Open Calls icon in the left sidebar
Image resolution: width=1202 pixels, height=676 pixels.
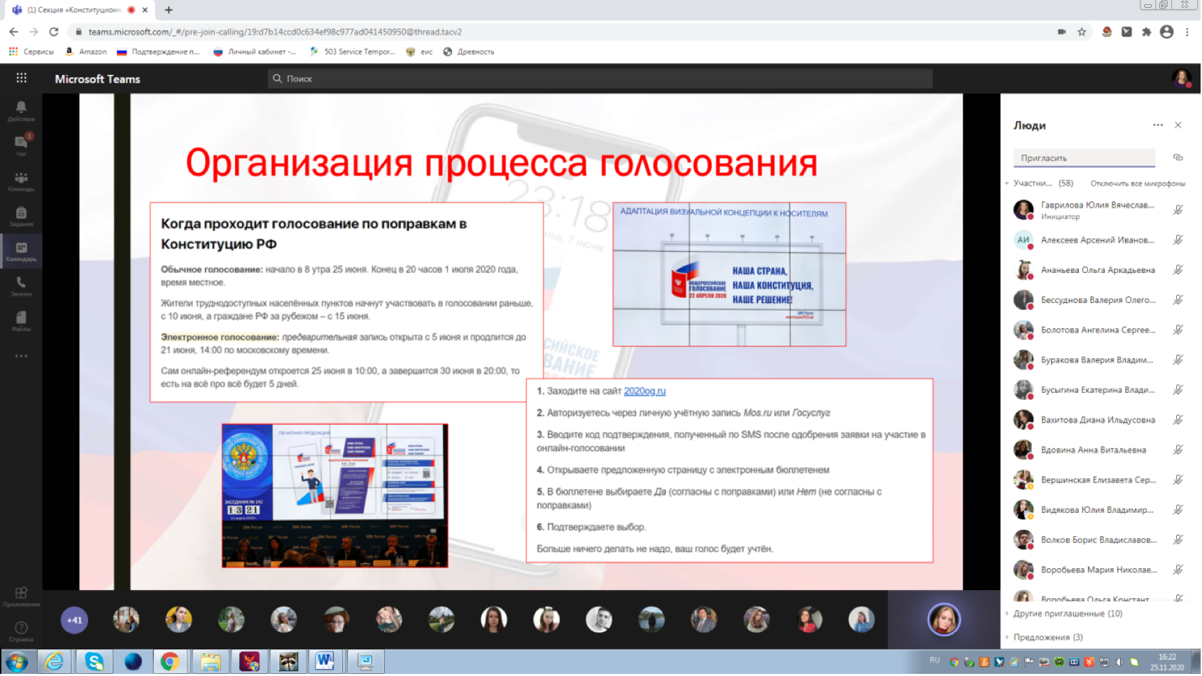[x=21, y=286]
